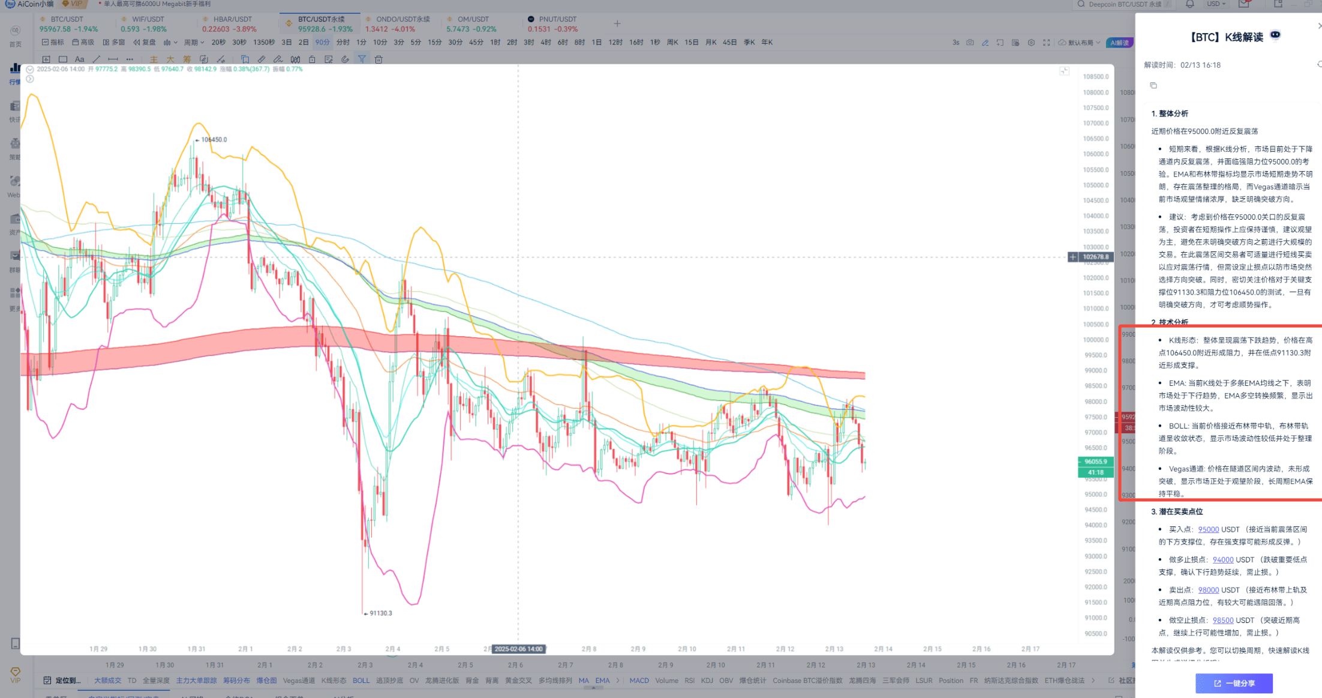This screenshot has height=698, width=1322.
Task: Select the trend line drawing tool
Action: pos(96,59)
